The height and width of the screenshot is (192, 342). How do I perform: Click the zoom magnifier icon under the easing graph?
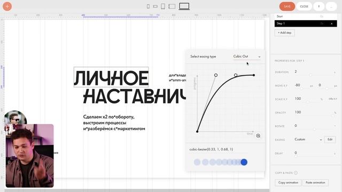258,135
